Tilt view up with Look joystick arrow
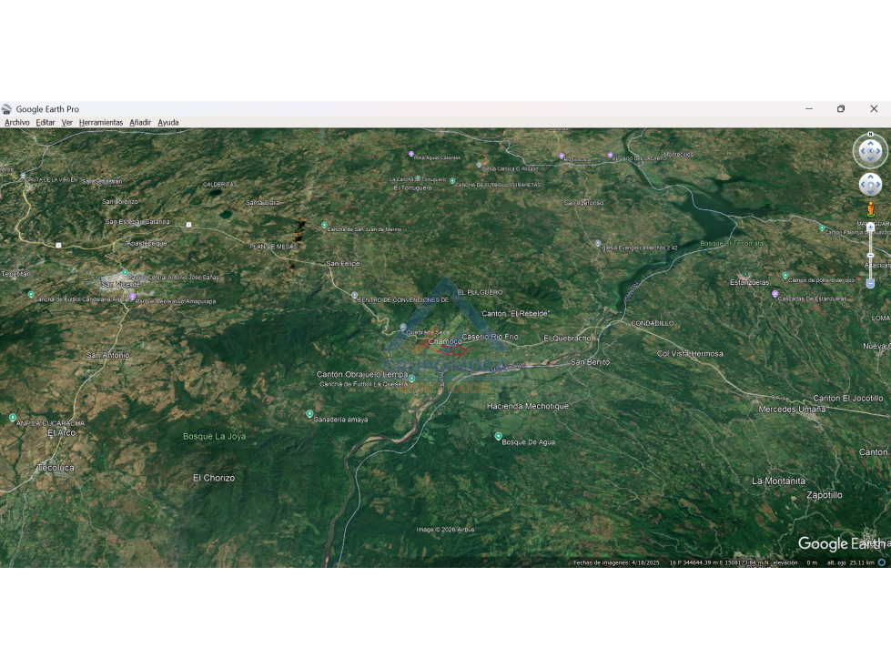Image resolution: width=891 pixels, height=668 pixels. point(870,143)
